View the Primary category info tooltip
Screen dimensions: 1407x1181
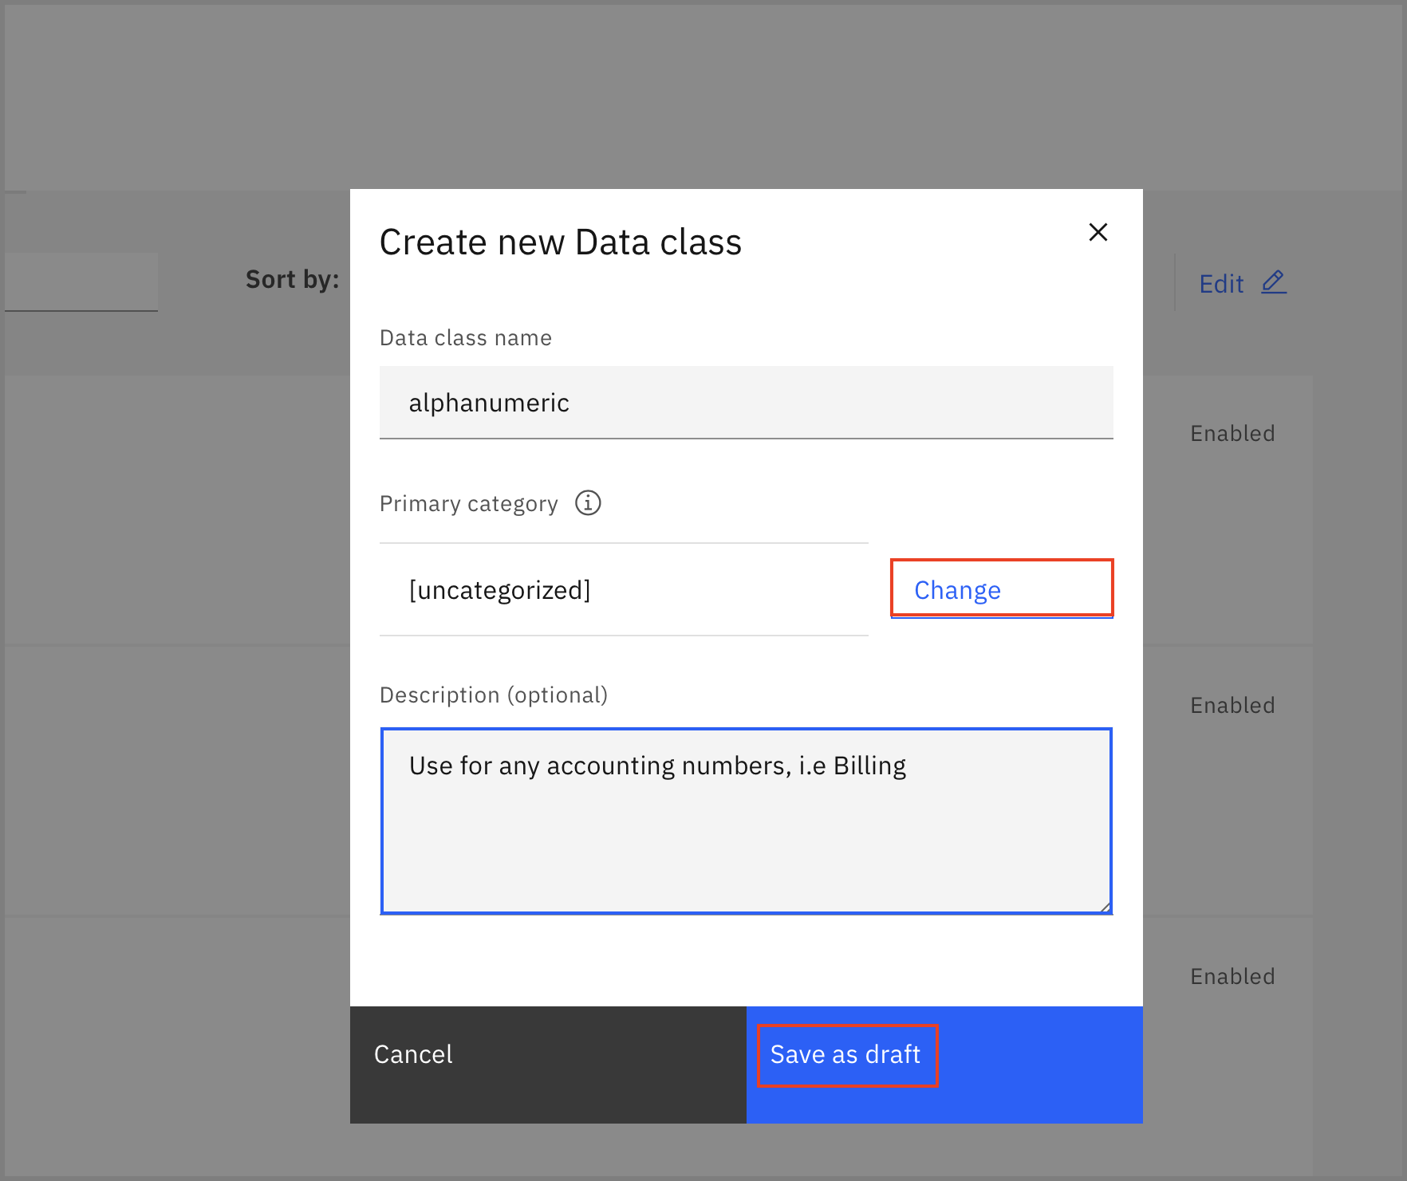tap(587, 503)
